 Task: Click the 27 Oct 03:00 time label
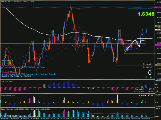125,119
